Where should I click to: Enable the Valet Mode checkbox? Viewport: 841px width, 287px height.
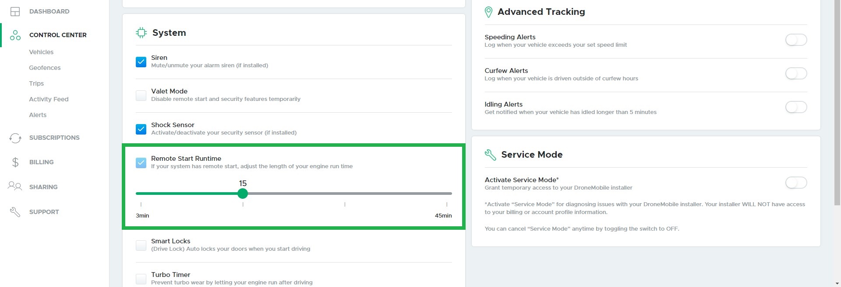[141, 96]
